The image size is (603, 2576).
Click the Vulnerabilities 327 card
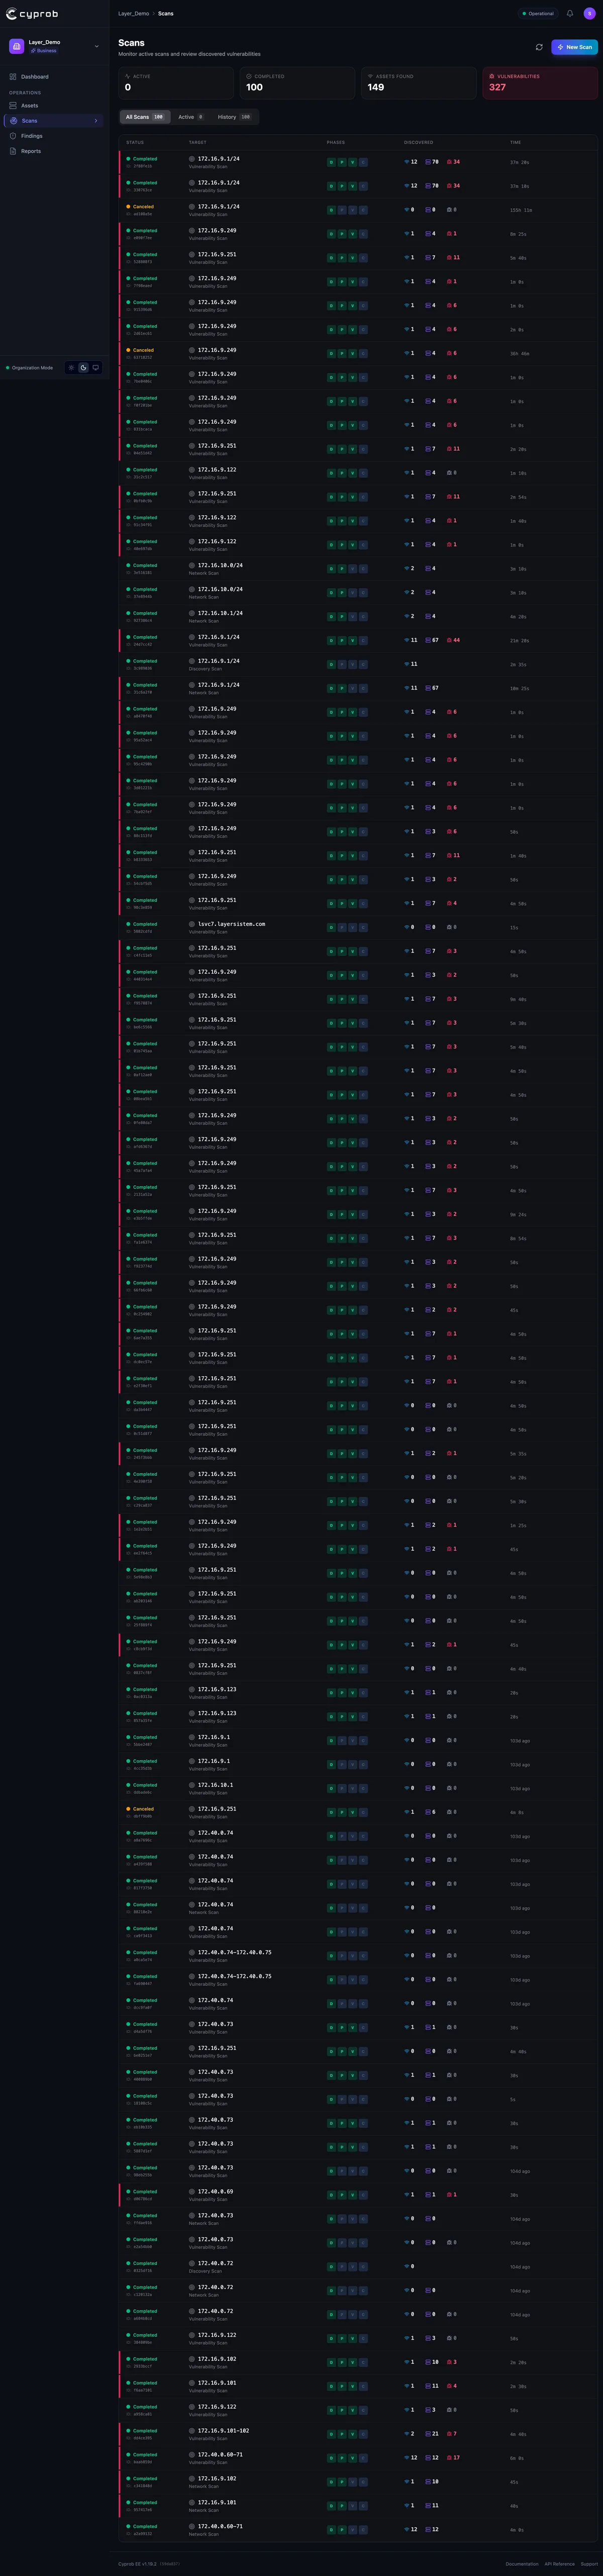540,83
